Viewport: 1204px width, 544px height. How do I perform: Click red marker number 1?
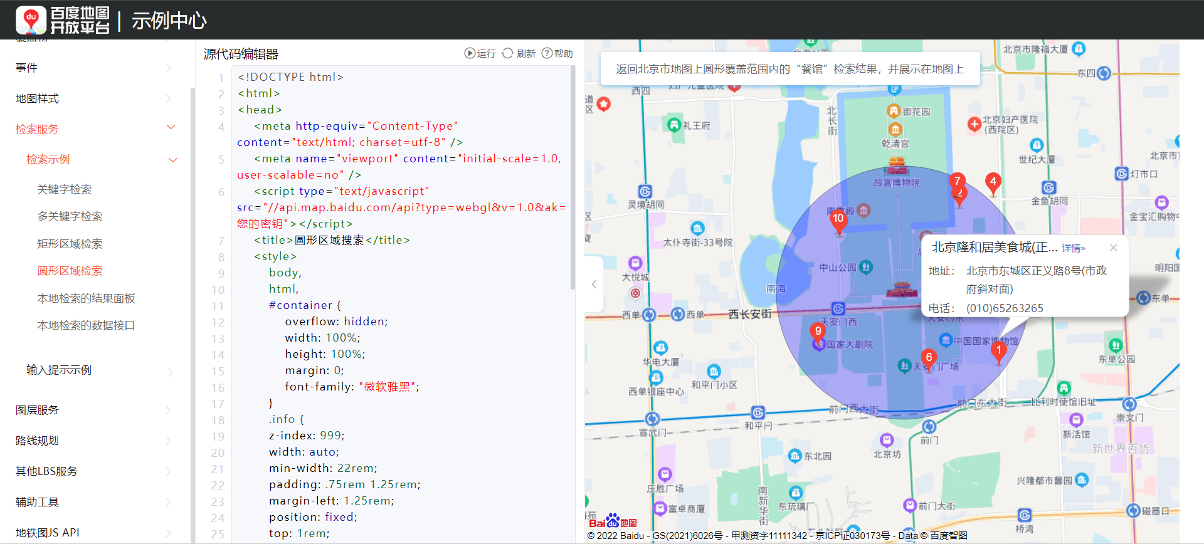click(x=999, y=353)
